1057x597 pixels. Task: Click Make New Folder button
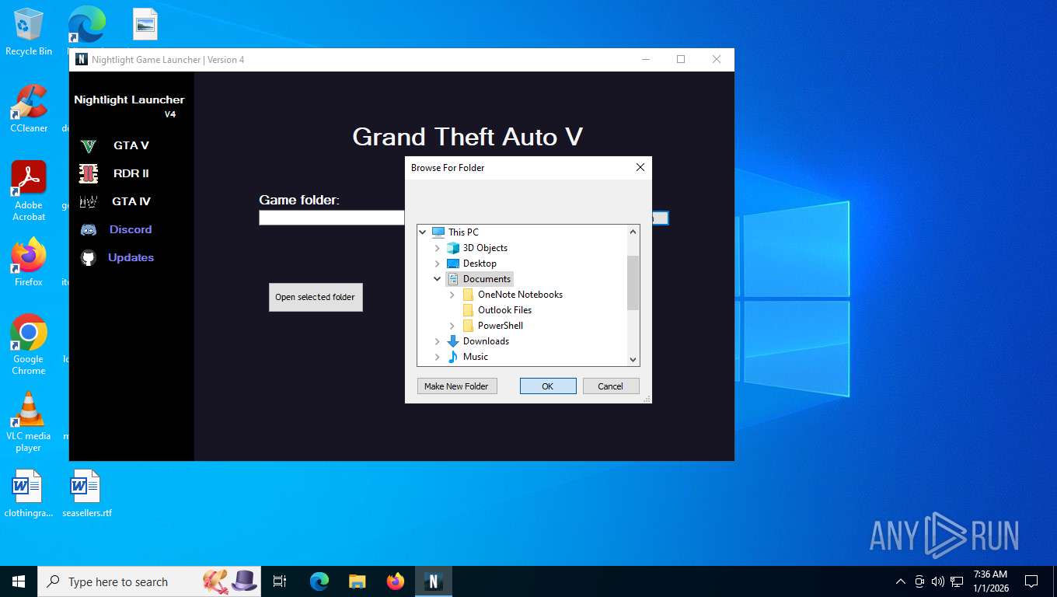(456, 386)
